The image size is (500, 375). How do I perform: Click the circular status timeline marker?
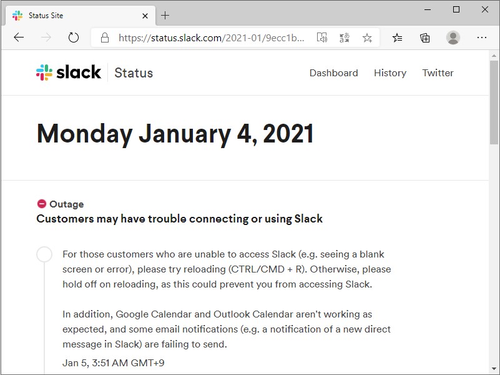[x=44, y=254]
